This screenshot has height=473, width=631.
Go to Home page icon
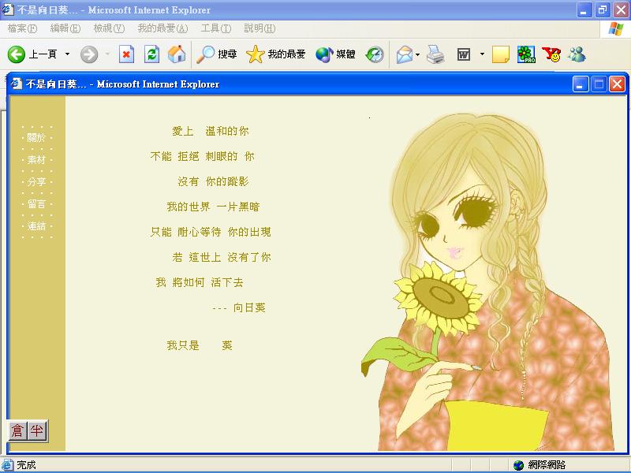pos(177,54)
